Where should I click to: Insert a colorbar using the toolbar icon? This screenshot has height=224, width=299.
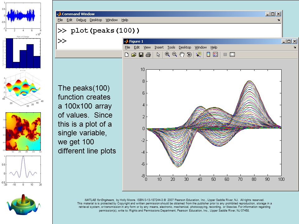tap(208, 54)
